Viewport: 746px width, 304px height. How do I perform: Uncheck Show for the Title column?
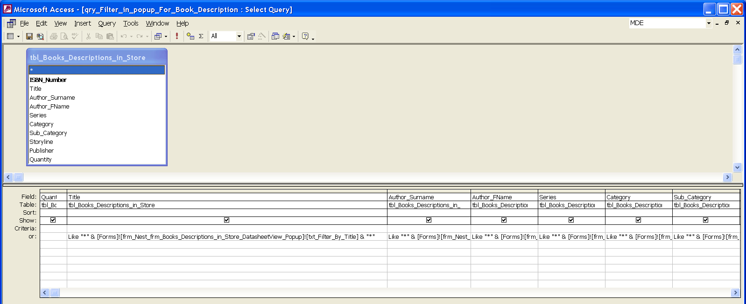pos(227,220)
